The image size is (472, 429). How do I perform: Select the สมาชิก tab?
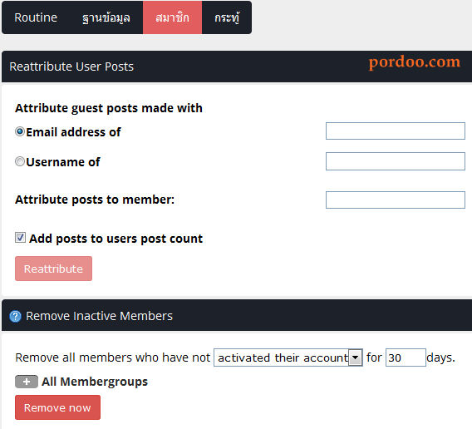pyautogui.click(x=173, y=17)
